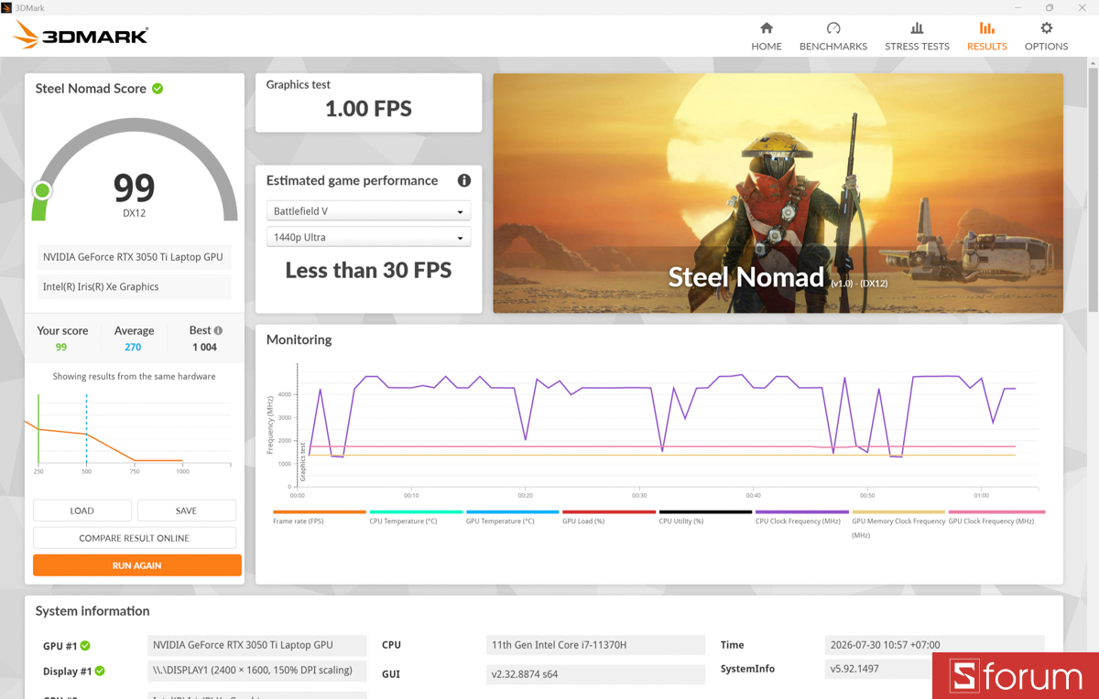The width and height of the screenshot is (1099, 699).
Task: Click the DISPLAY1 2400 × 1600 field
Action: 256,671
